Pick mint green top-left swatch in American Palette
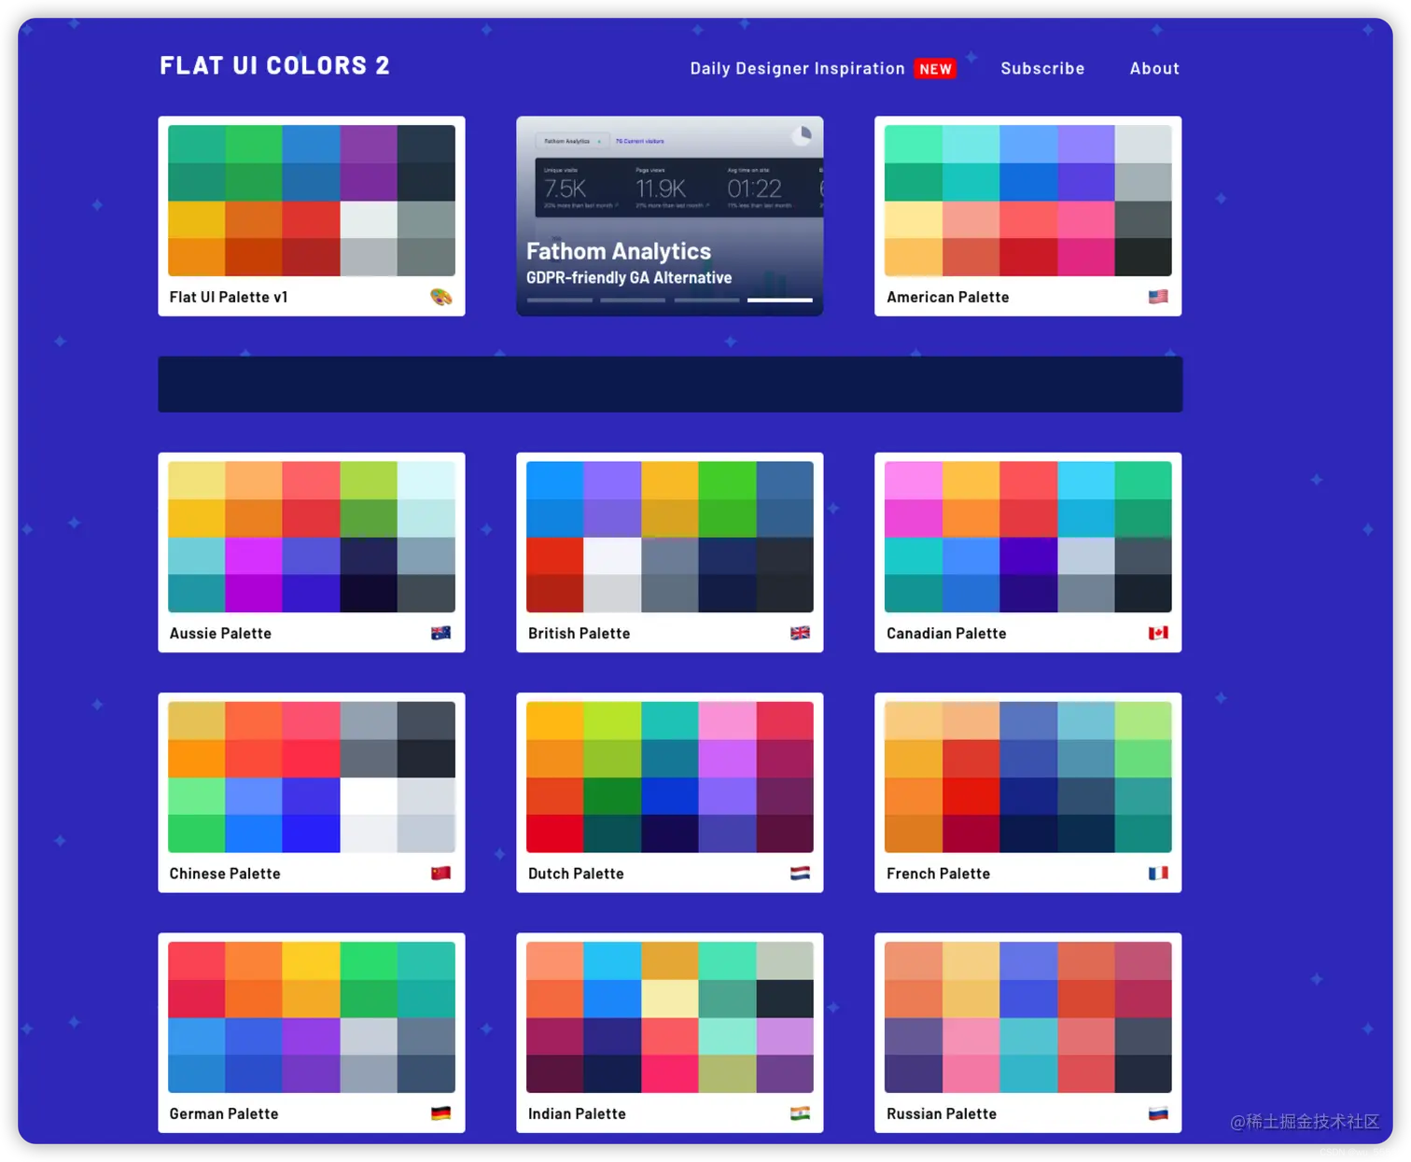Image resolution: width=1411 pixels, height=1162 pixels. click(x=914, y=144)
